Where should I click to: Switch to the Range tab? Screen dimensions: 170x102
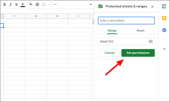(x=112, y=31)
